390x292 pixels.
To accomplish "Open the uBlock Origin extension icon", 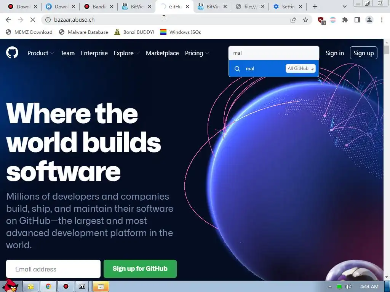I will click(321, 20).
